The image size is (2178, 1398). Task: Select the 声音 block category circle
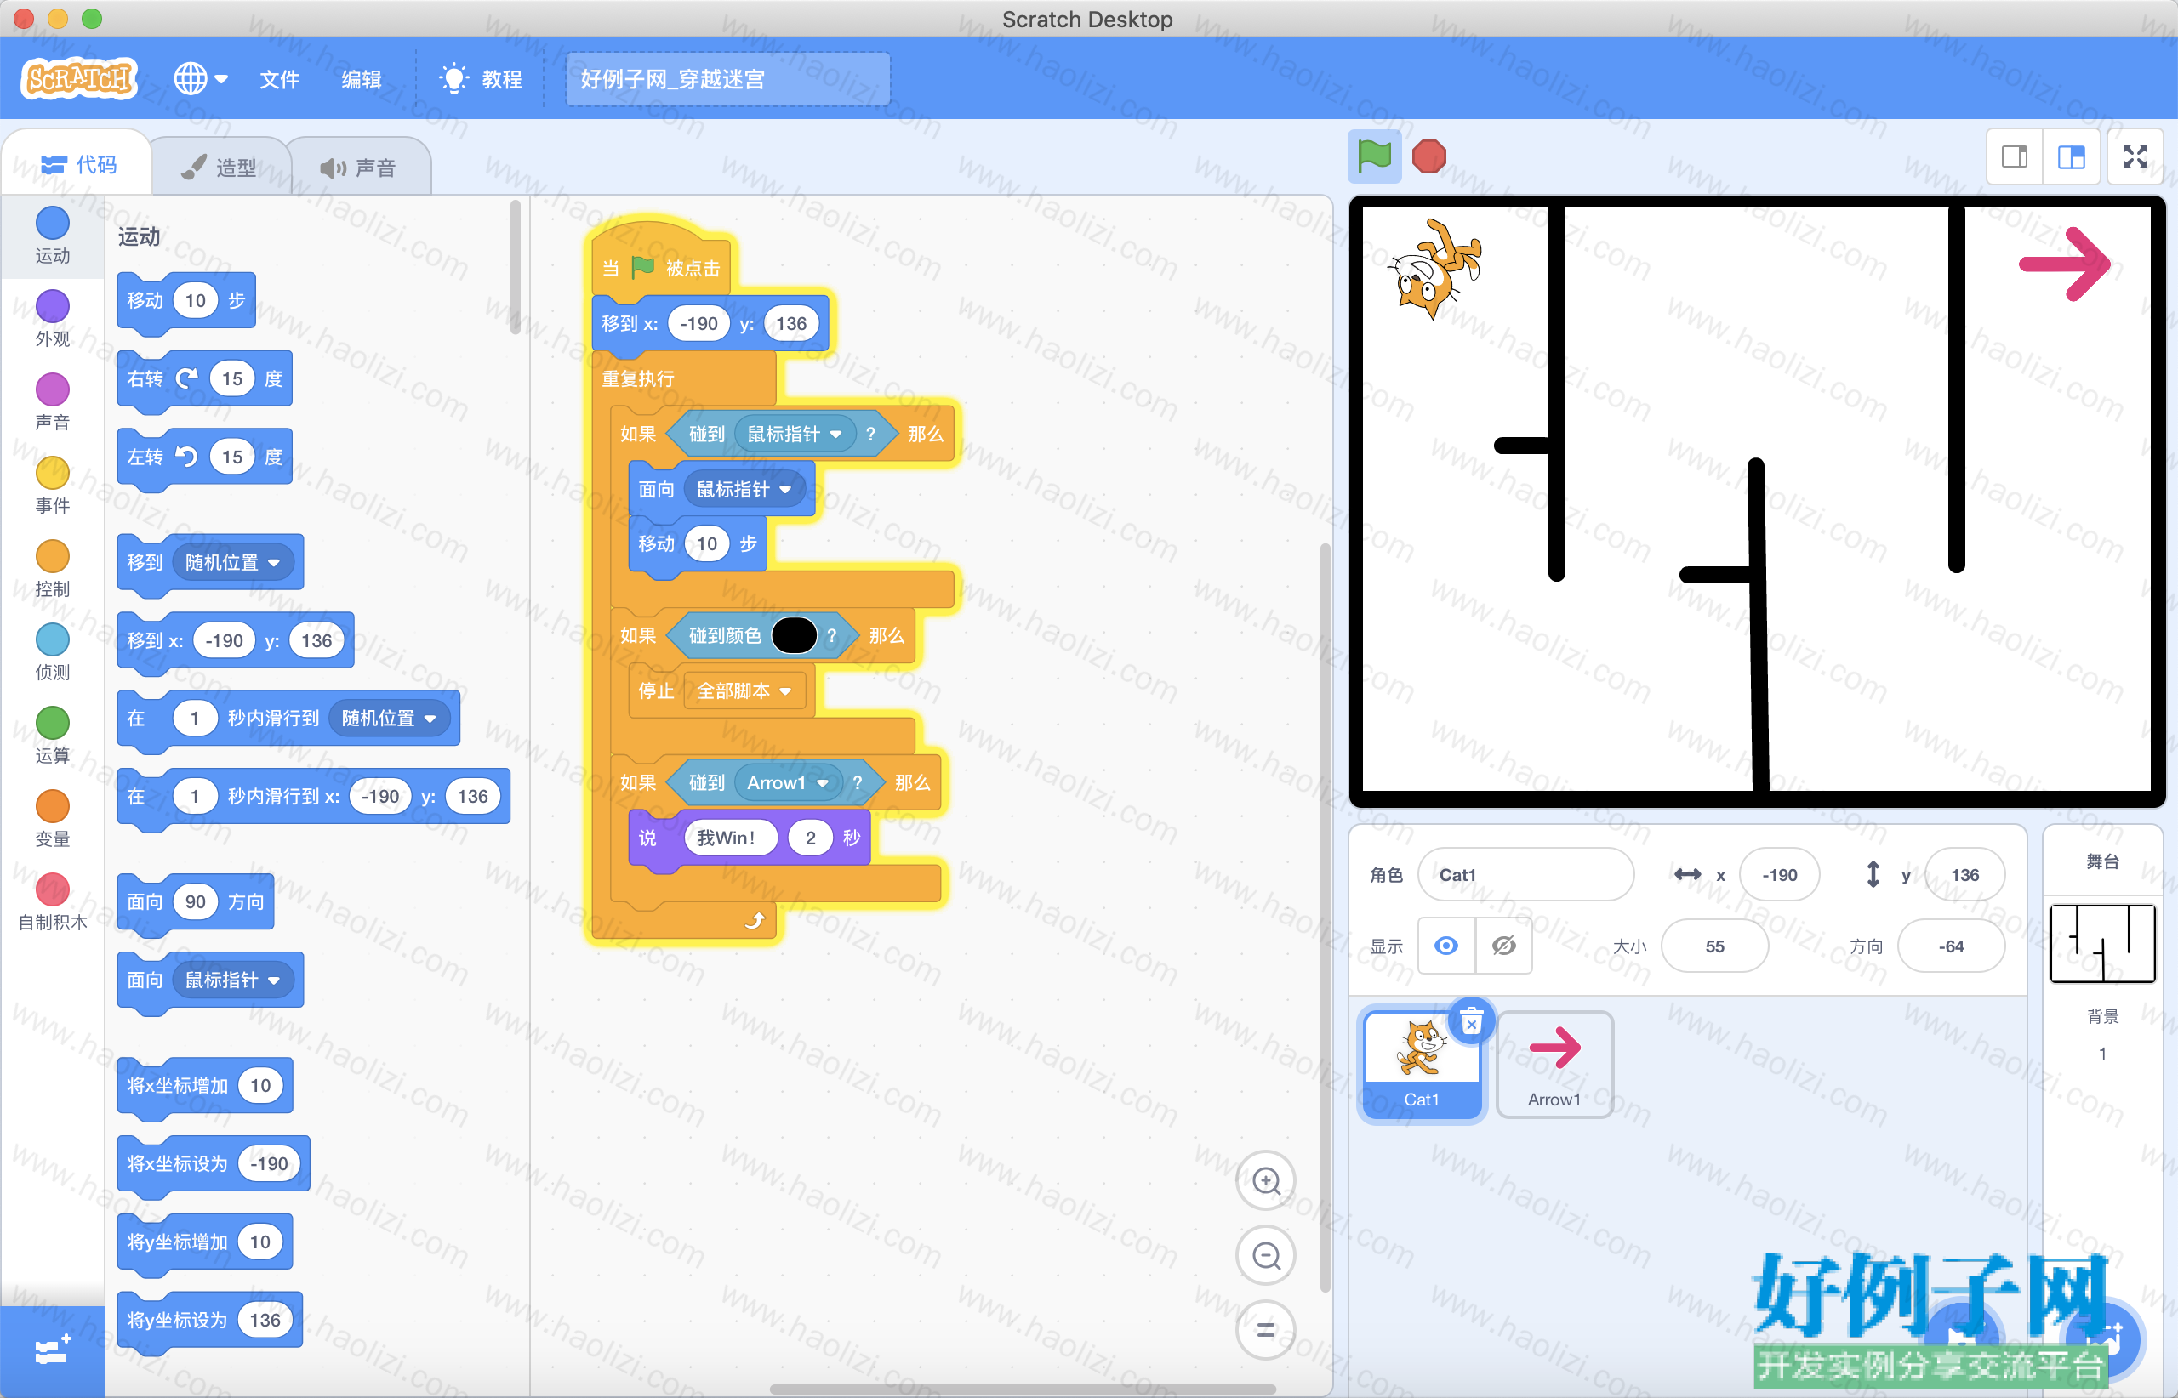click(53, 389)
